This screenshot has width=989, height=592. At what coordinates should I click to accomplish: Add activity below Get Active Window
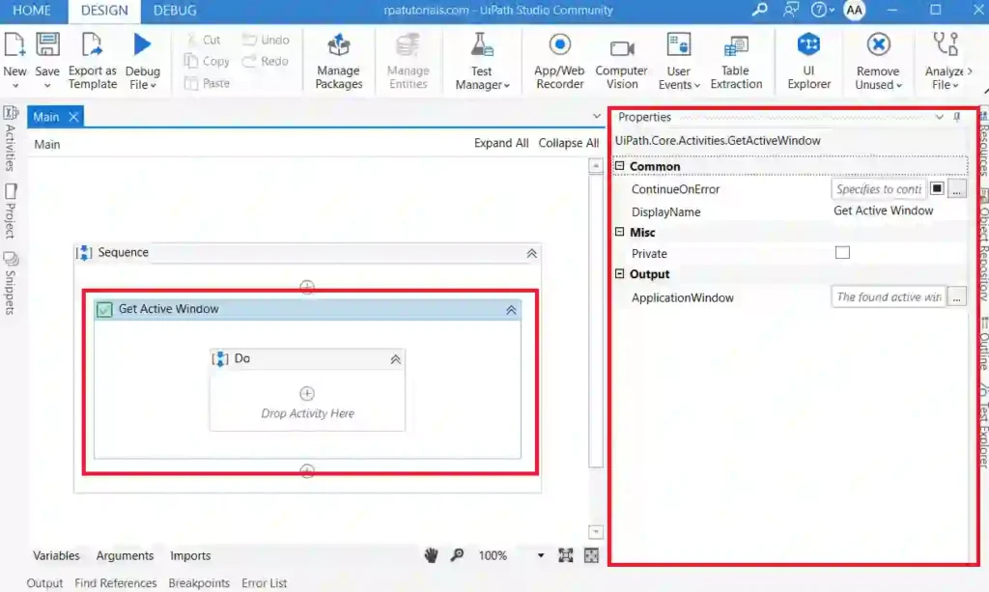click(x=307, y=471)
